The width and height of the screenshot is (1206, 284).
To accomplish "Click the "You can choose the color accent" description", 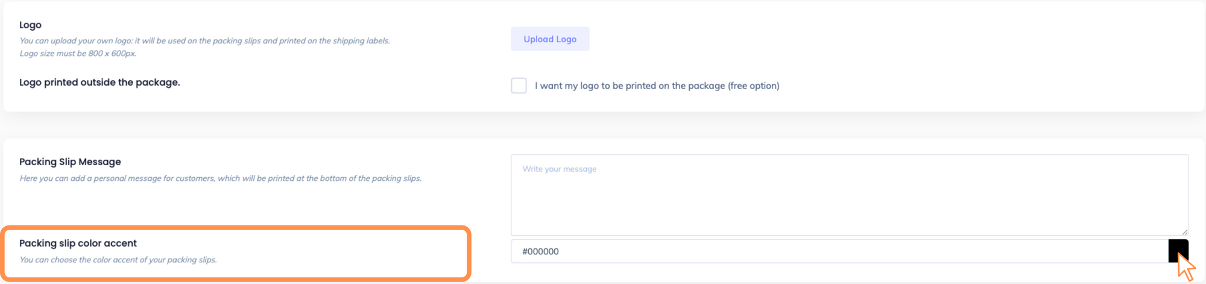I will (118, 260).
